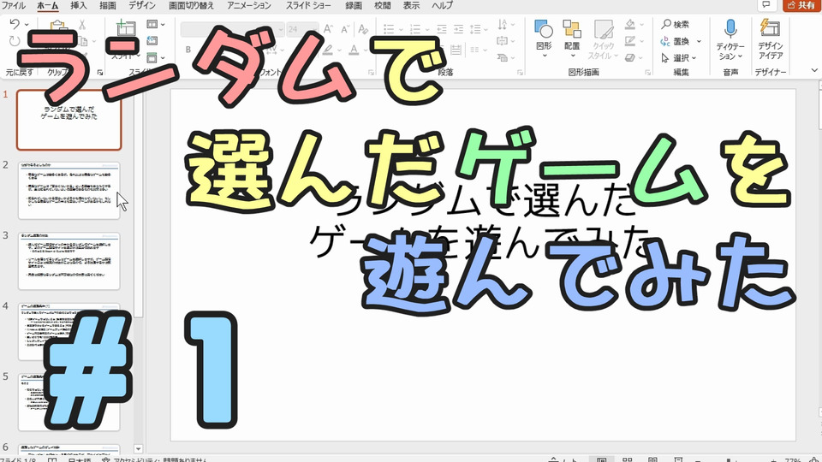The height and width of the screenshot is (462, 822).
Task: Click the comments speech bubble icon
Action: (x=766, y=5)
